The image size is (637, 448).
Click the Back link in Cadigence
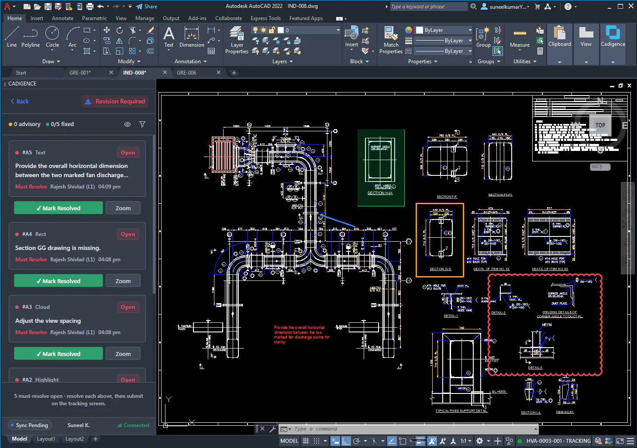click(x=20, y=101)
